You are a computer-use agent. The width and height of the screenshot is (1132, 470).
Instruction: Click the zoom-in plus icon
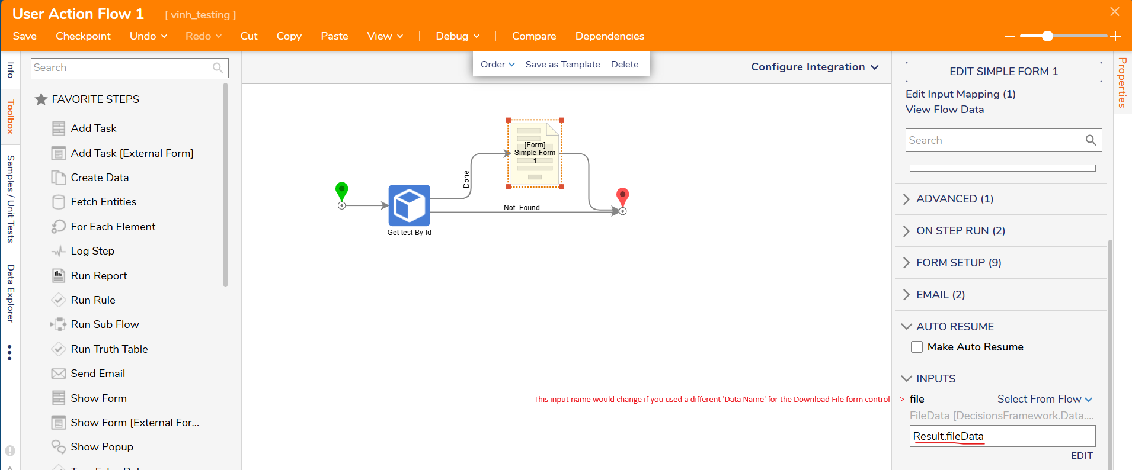(x=1115, y=36)
